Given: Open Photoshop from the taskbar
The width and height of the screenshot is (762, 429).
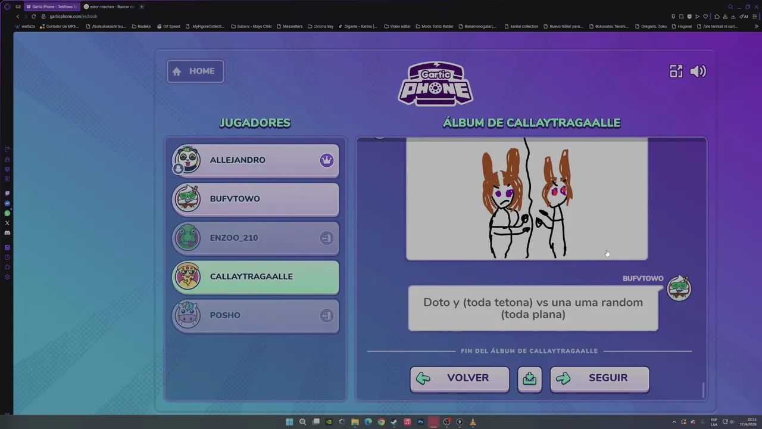Looking at the screenshot, I should pyautogui.click(x=420, y=422).
